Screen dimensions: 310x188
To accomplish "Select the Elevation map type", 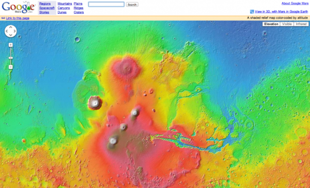I will 271,24.
